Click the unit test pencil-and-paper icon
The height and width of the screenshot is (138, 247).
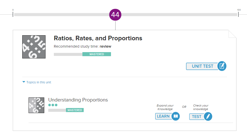[x=222, y=66]
